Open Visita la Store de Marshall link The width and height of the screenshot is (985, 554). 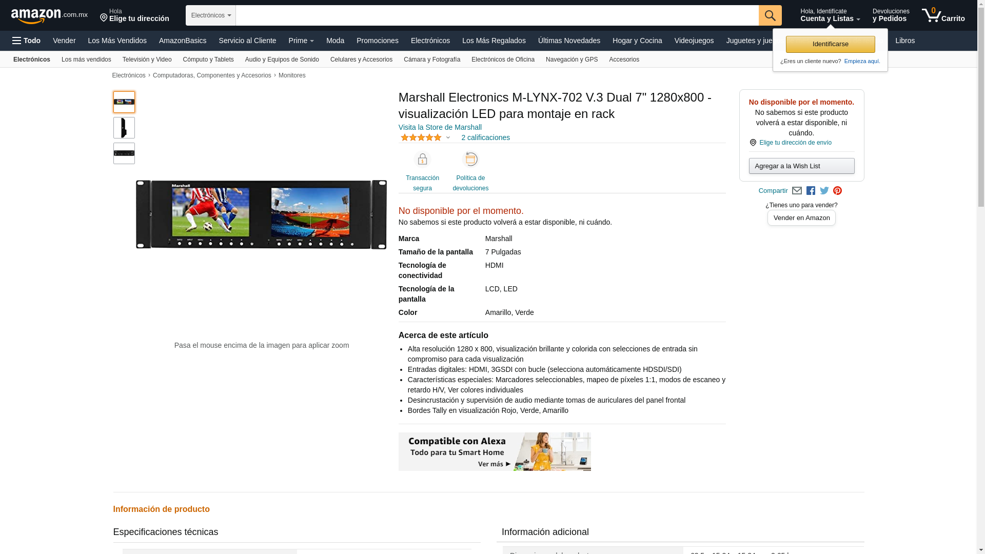pyautogui.click(x=440, y=127)
